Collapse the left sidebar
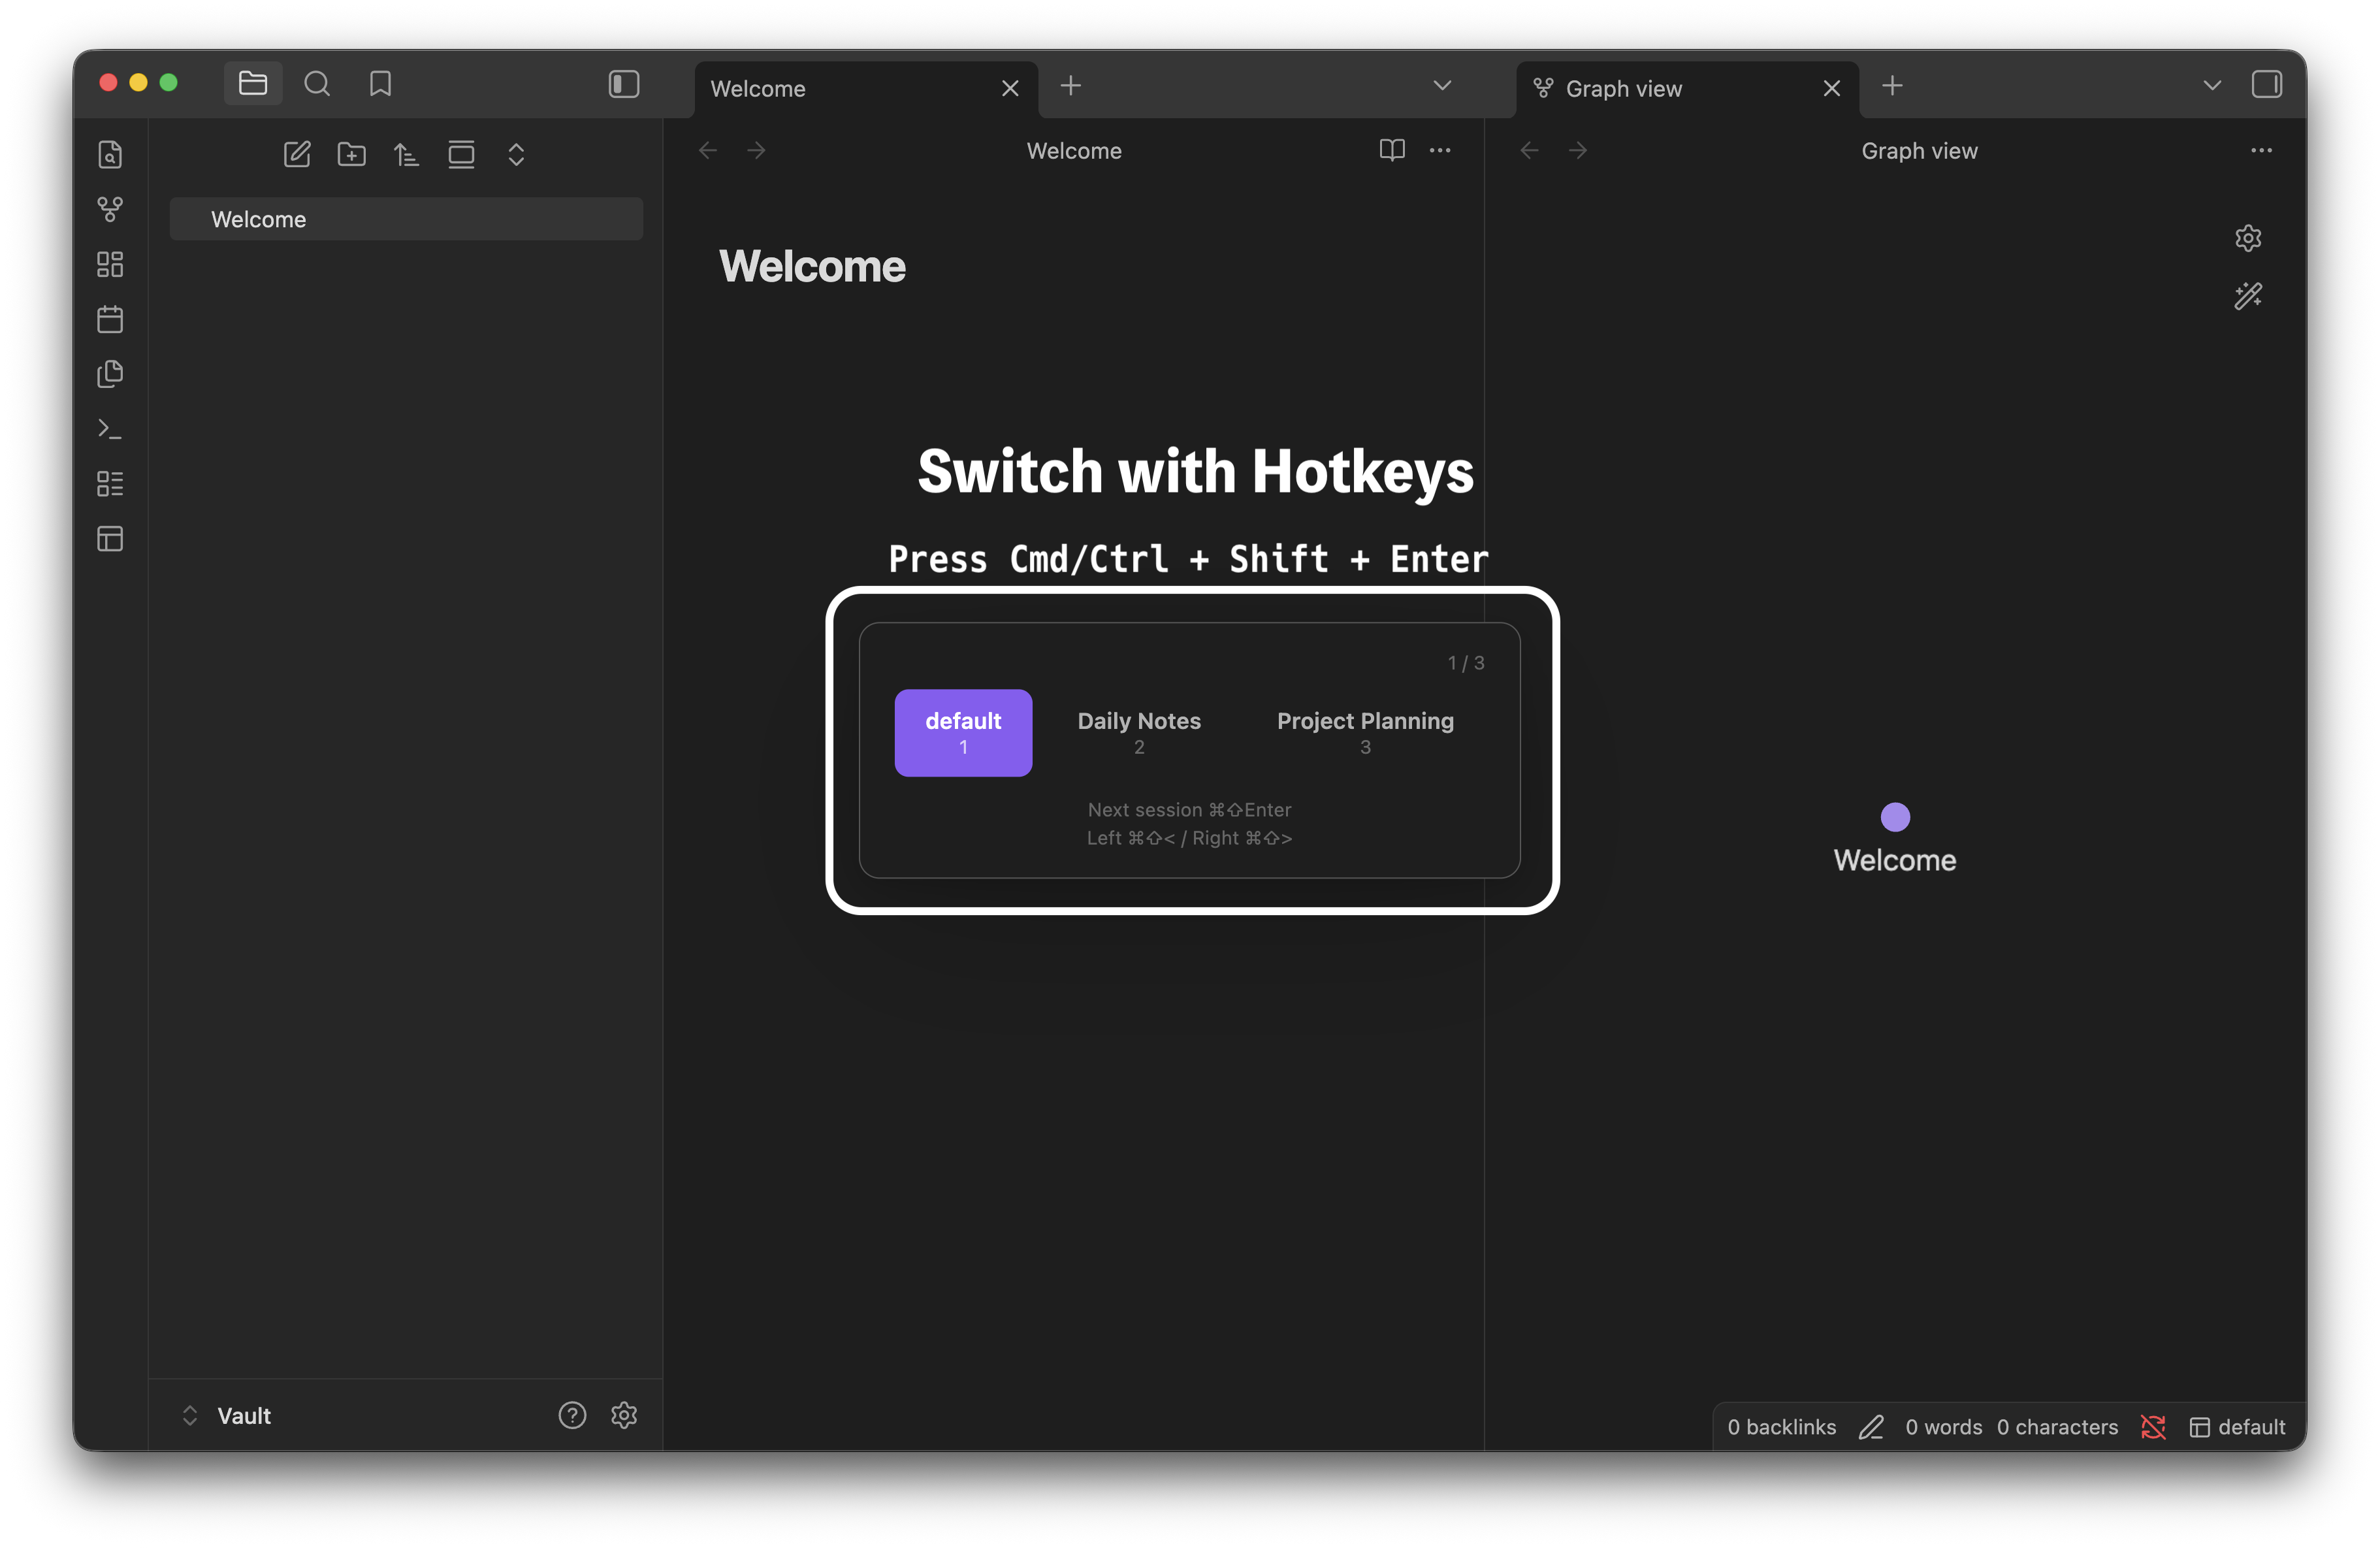Viewport: 2380px width, 1548px height. pos(624,84)
